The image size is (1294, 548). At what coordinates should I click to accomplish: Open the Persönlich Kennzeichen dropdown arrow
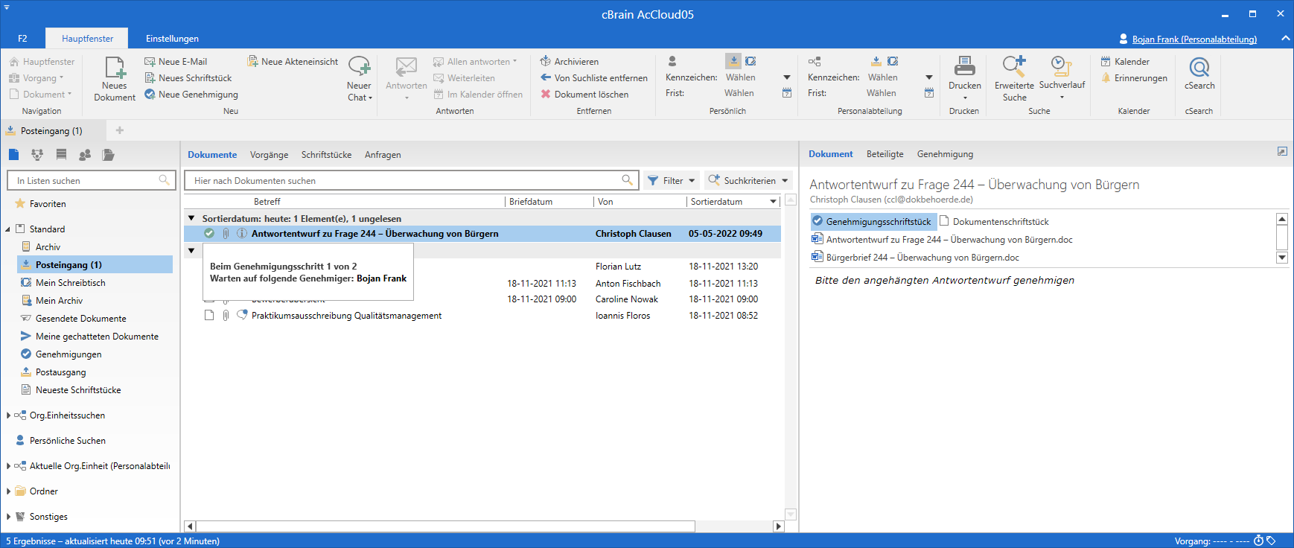point(787,77)
